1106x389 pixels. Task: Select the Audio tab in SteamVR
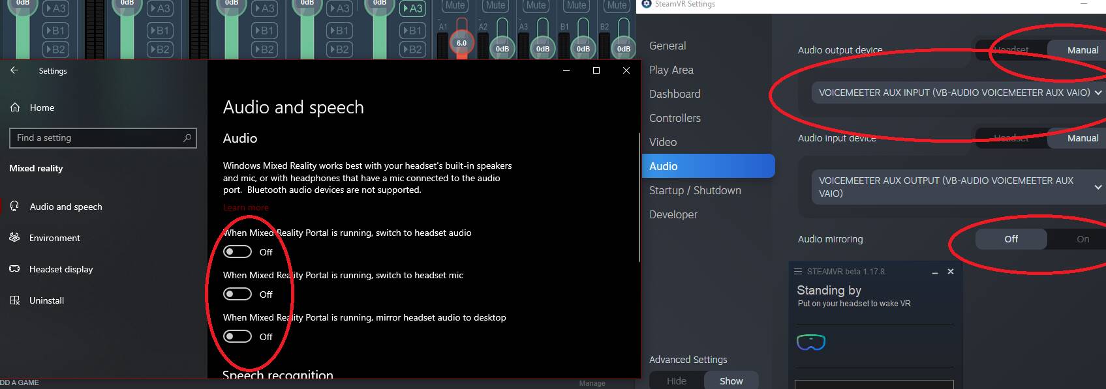pos(709,166)
